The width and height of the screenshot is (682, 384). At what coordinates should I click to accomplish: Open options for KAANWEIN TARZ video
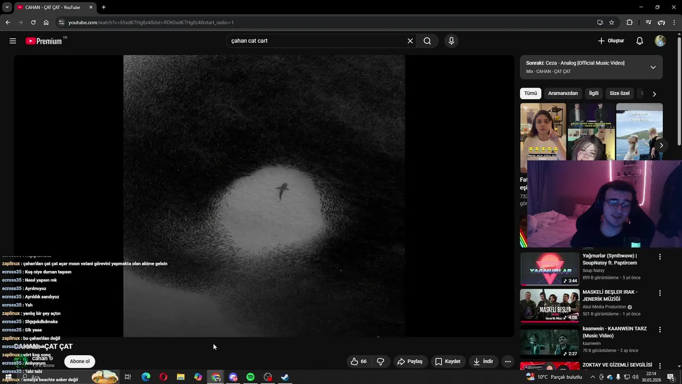[x=660, y=330]
